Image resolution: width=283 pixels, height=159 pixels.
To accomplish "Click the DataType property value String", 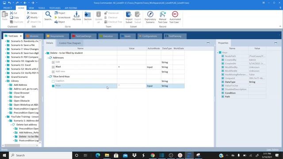I will click(x=257, y=82).
